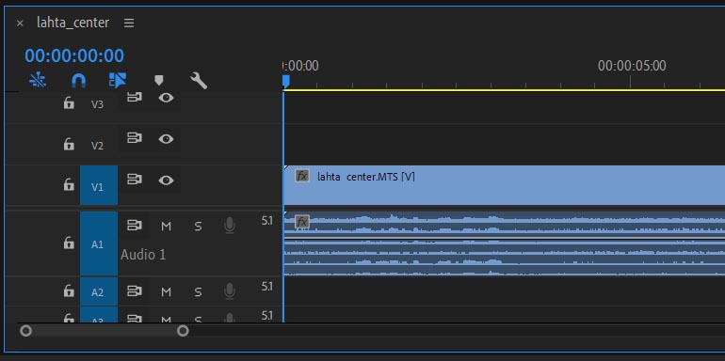
Task: Mute track A1 with M
Action: coord(166,227)
